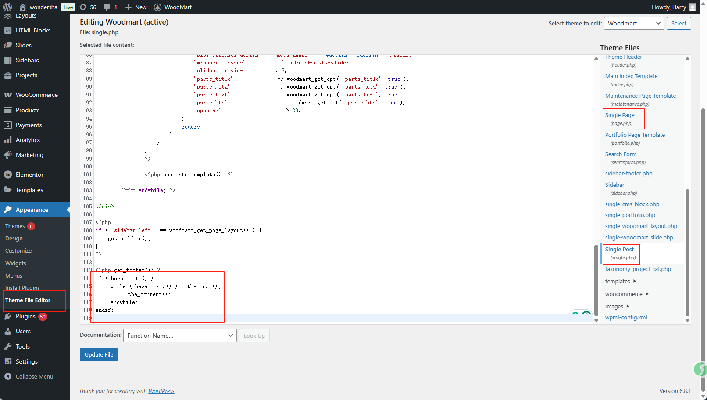This screenshot has height=400, width=707.
Task: Open Plugins menu with 50 badge
Action: 25,316
